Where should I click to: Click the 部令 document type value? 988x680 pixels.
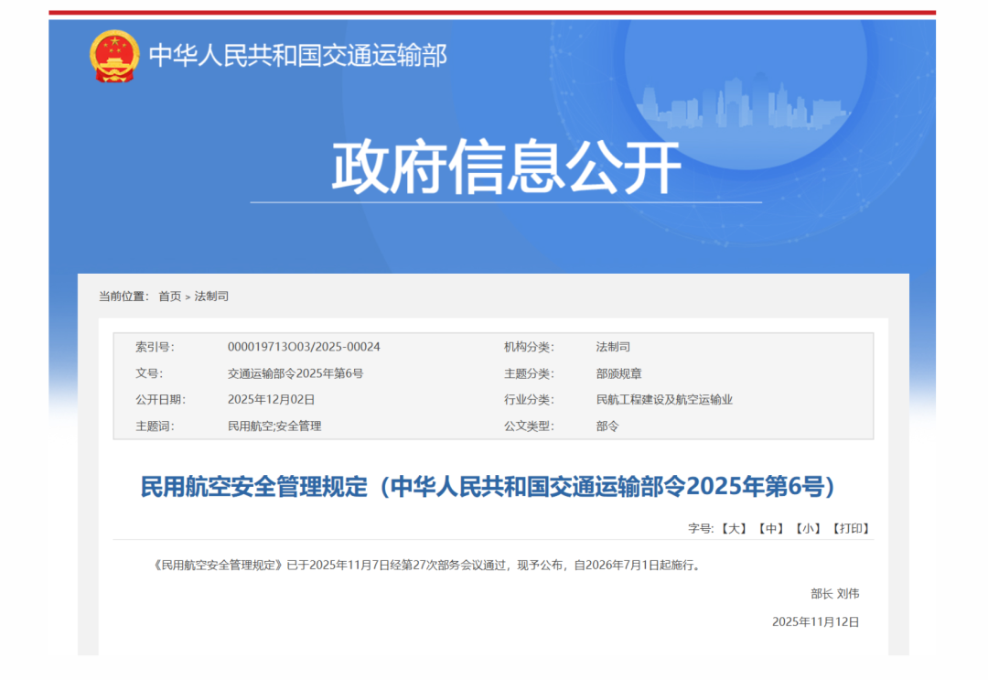607,426
